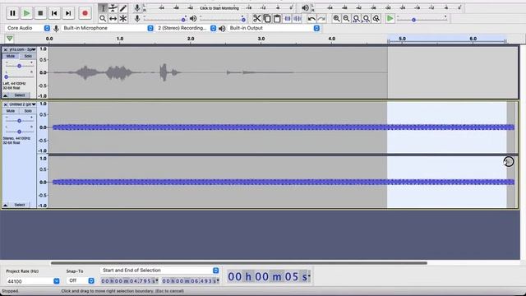Image resolution: width=526 pixels, height=296 pixels.
Task: Select the Draw (pencil) tool
Action: coord(123,8)
